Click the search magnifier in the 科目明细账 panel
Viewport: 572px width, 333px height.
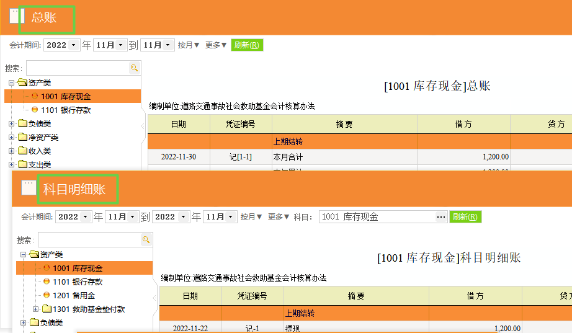point(146,240)
